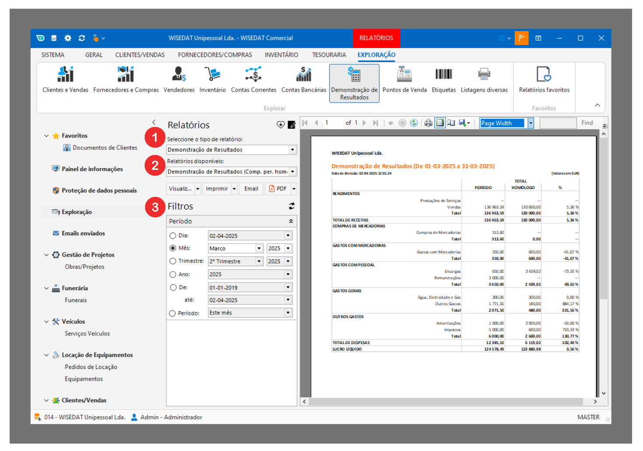Open the report type dropdown

(292, 150)
